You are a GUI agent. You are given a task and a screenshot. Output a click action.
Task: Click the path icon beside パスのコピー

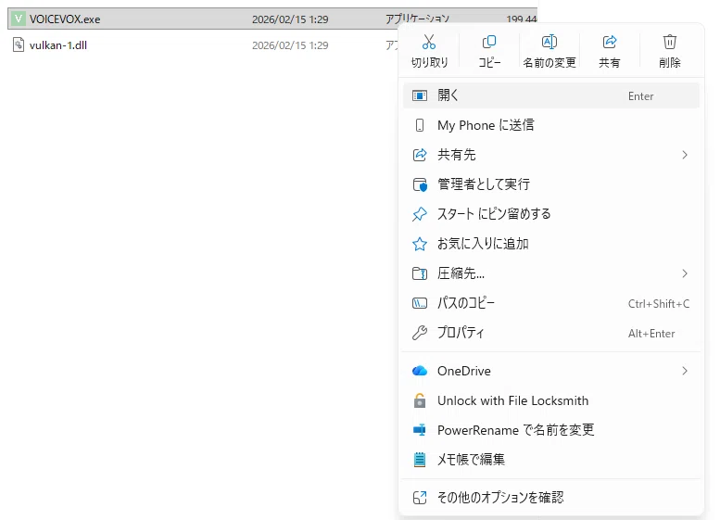pos(420,303)
